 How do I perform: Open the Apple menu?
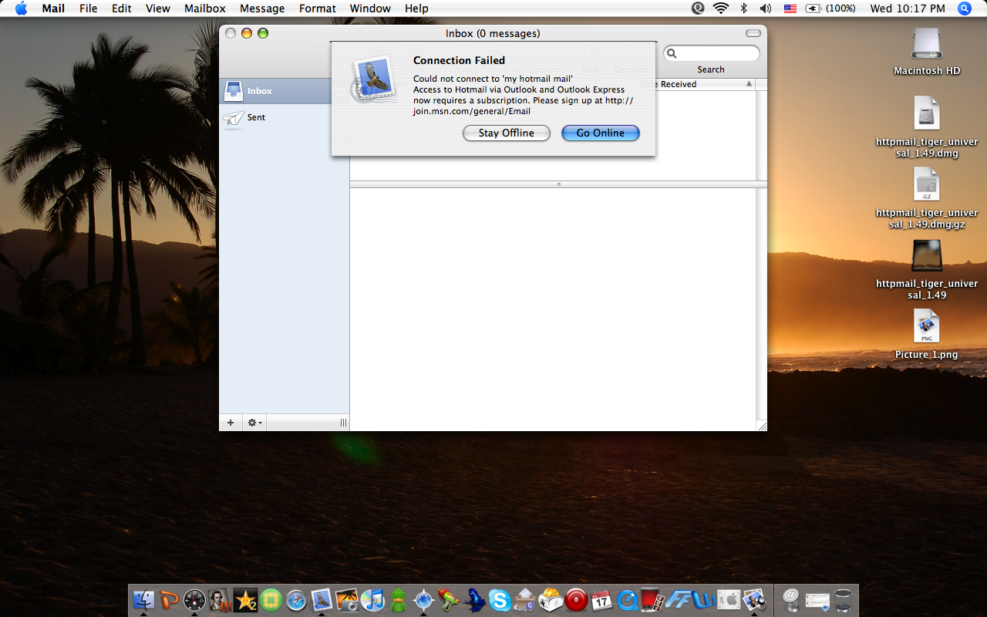pyautogui.click(x=21, y=8)
